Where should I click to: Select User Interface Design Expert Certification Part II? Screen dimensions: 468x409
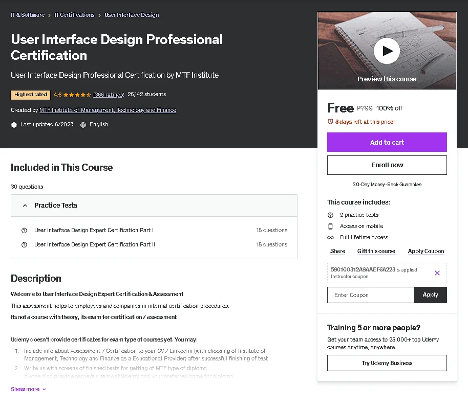95,244
